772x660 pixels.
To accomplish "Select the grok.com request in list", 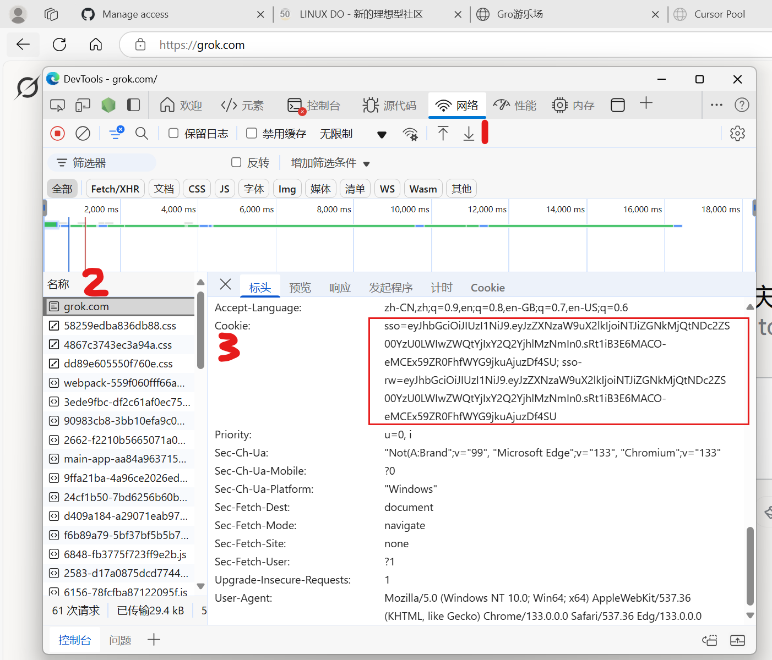I will coord(86,306).
